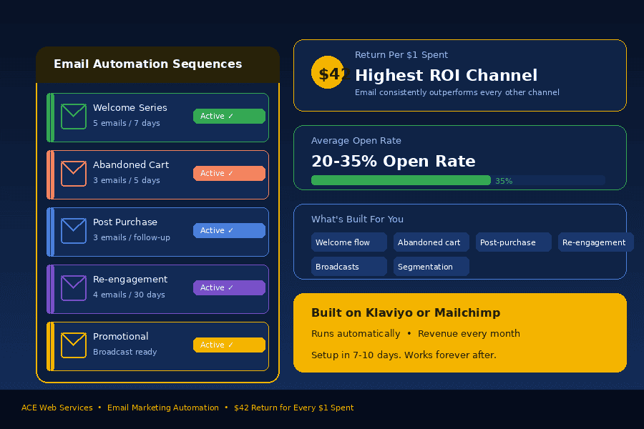
Task: Select the Post Purchase envelope icon
Action: (74, 231)
